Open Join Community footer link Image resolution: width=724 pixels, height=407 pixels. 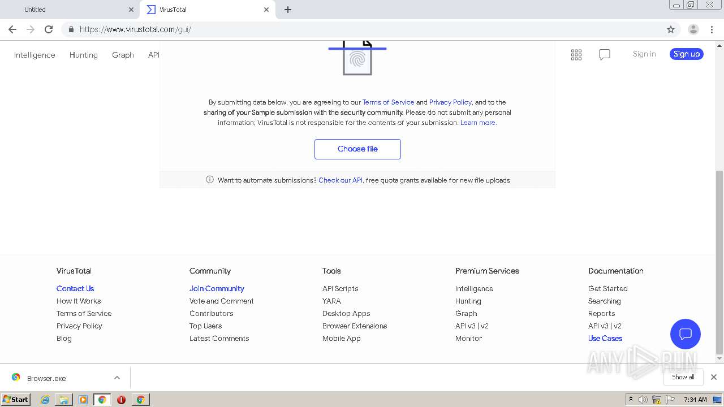pos(217,288)
